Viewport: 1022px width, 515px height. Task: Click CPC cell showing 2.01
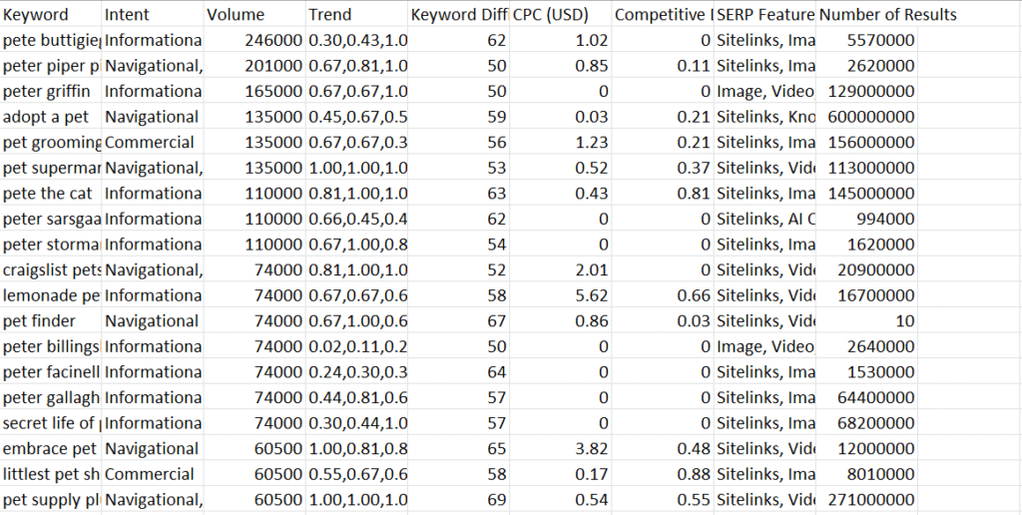tap(560, 270)
